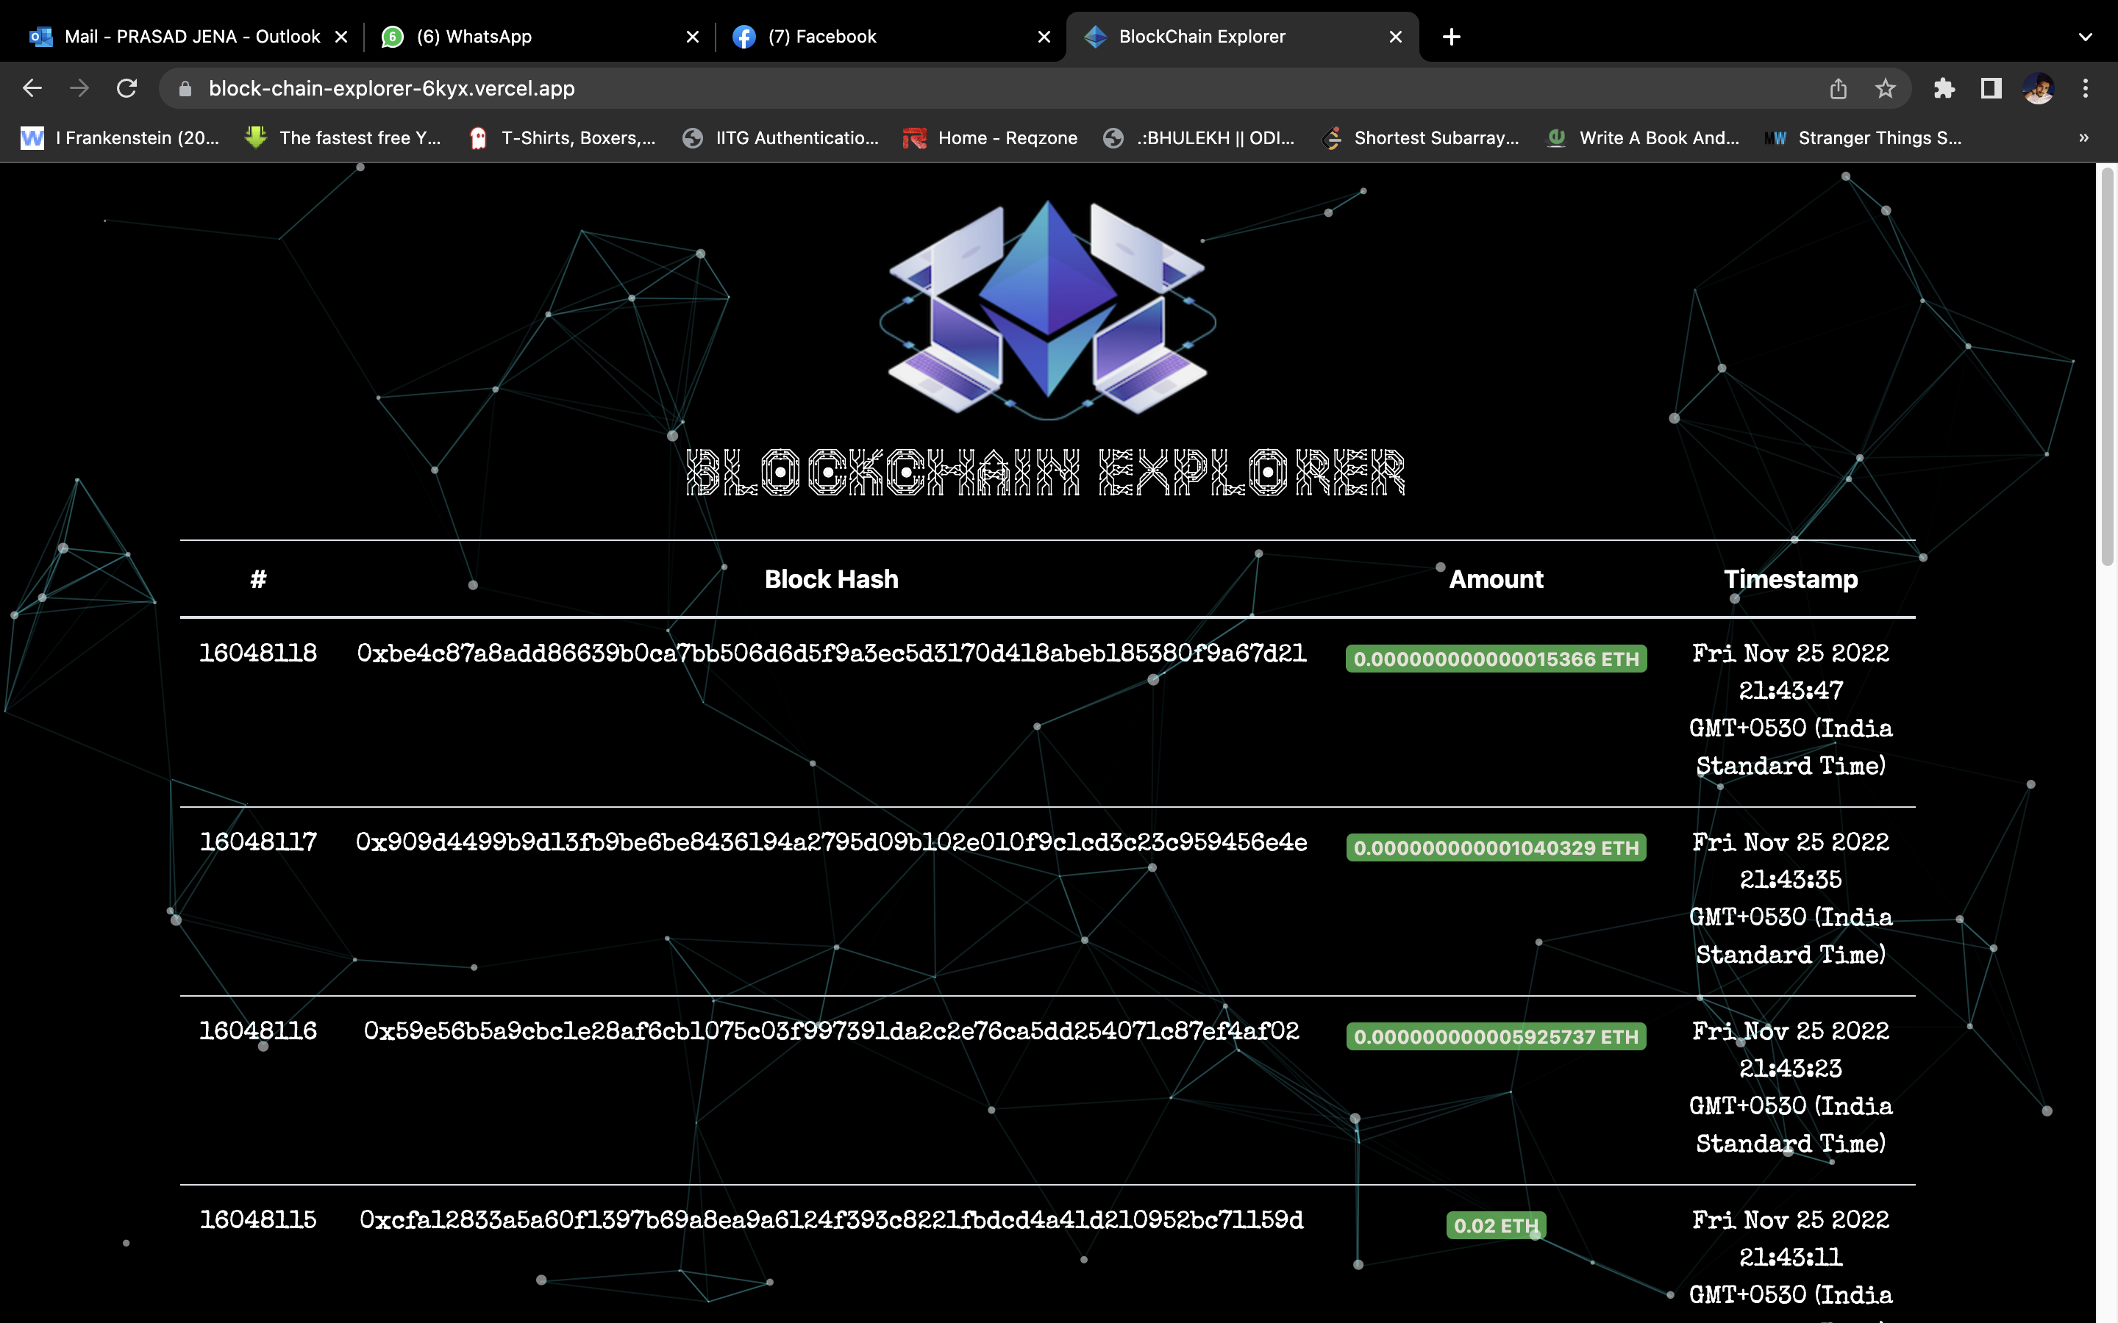2118x1323 pixels.
Task: Reload the page with the refresh icon
Action: (127, 88)
